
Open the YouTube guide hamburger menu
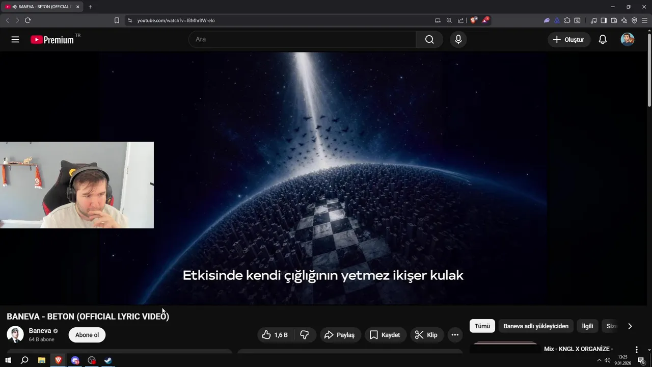point(15,39)
